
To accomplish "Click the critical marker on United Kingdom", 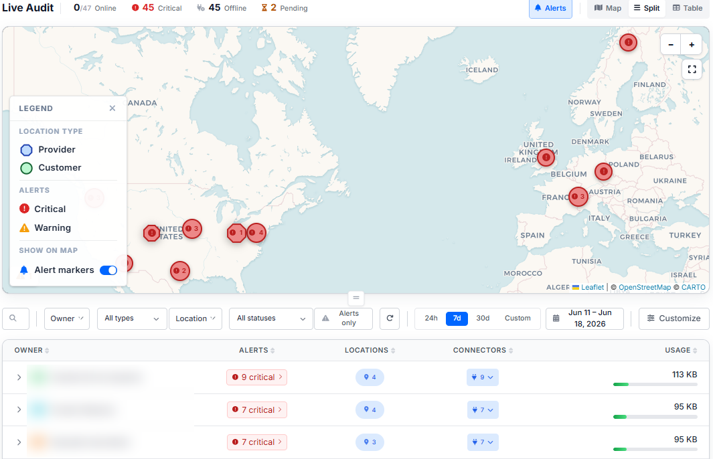I will [546, 158].
